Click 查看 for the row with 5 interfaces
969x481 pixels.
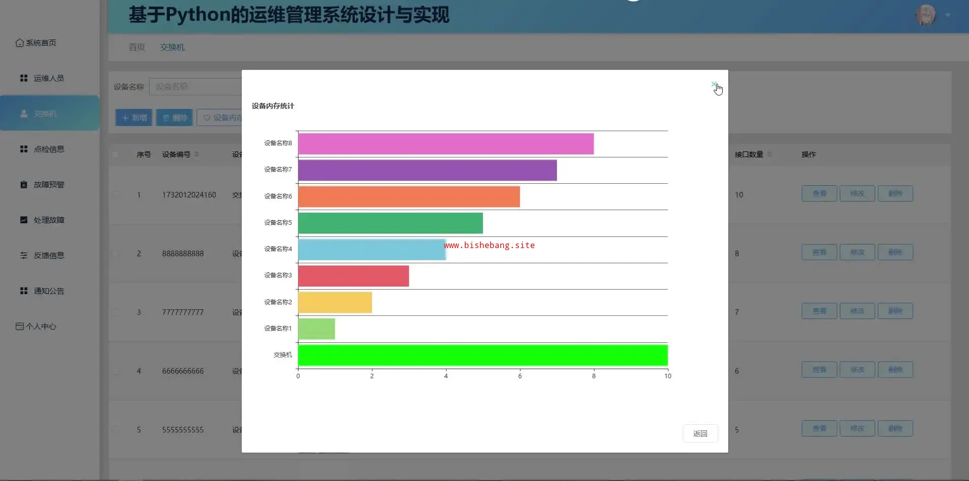[x=819, y=428]
